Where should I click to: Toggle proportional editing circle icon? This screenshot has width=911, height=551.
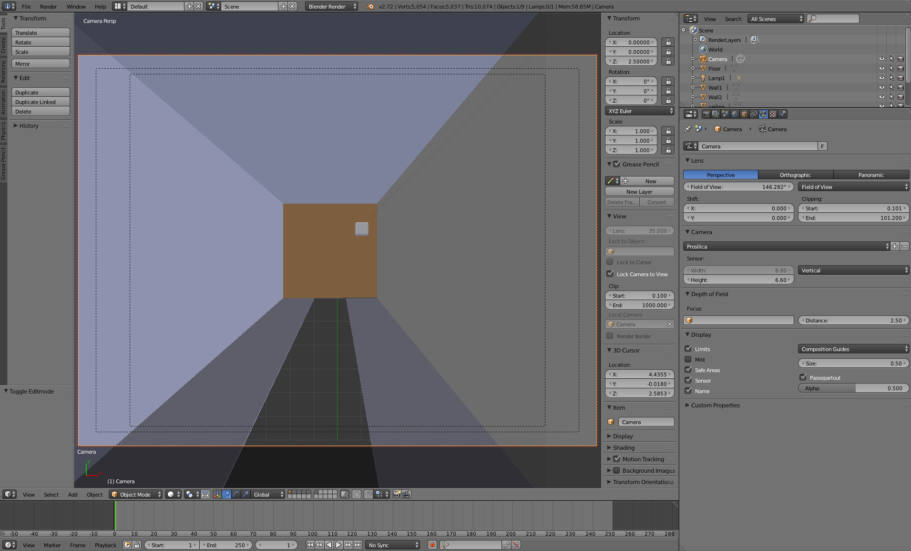357,494
